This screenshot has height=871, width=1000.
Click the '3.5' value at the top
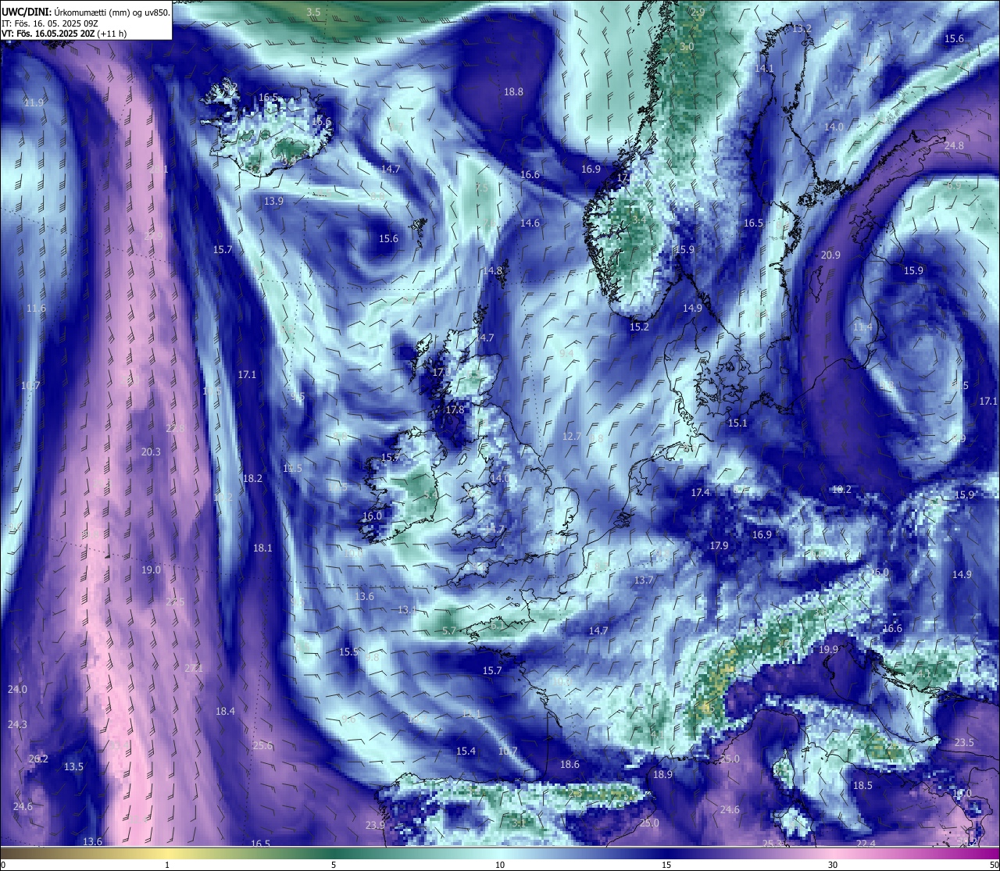[x=313, y=12]
